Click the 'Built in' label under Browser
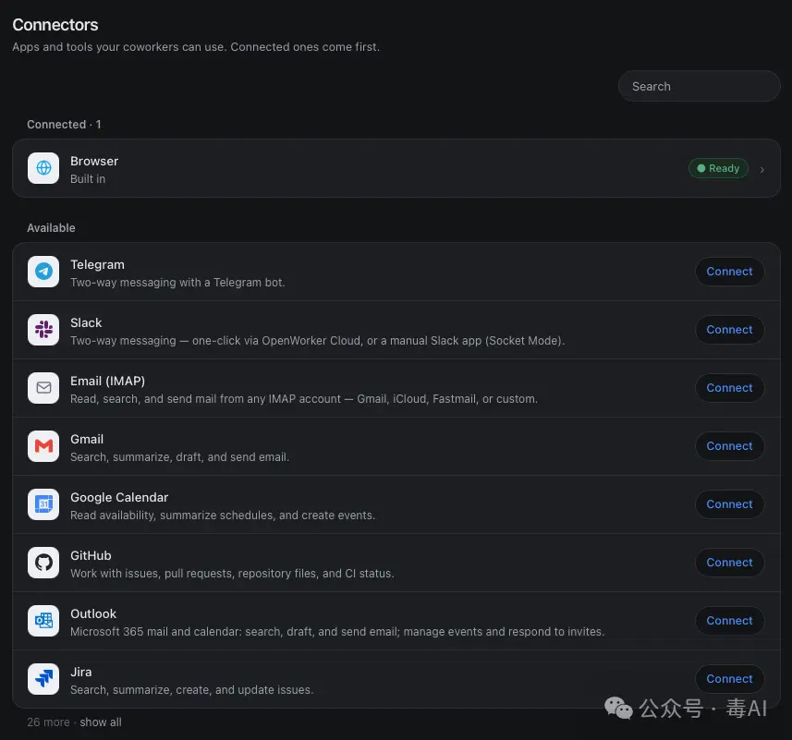Image resolution: width=792 pixels, height=740 pixels. 88,179
